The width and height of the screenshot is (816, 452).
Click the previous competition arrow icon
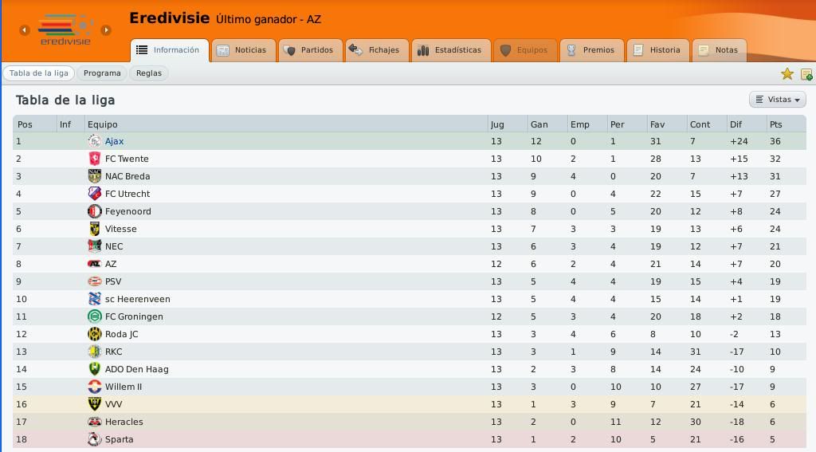tap(25, 30)
